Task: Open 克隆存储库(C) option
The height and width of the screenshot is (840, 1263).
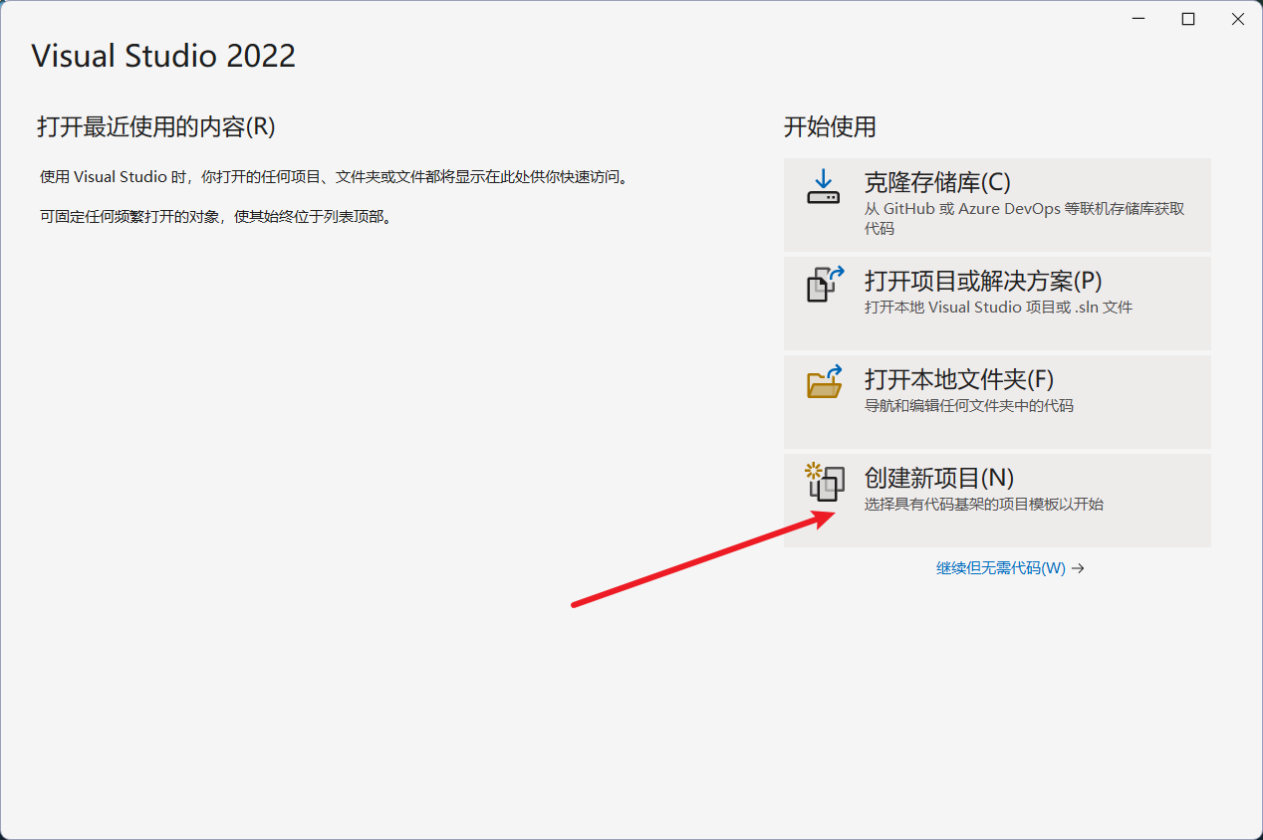Action: [997, 204]
